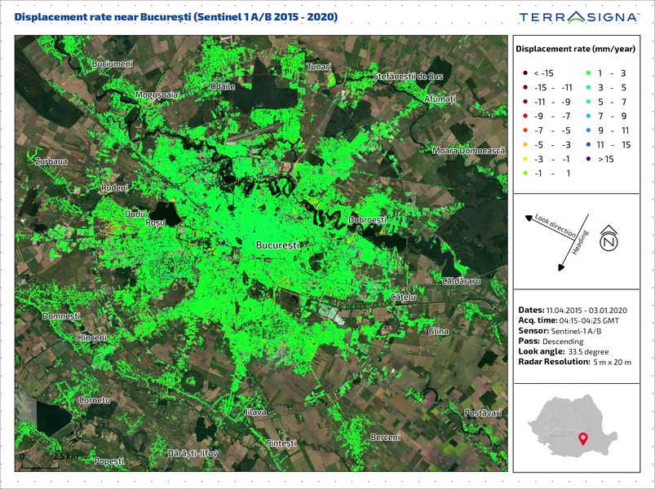Click the TerraSigna logo
This screenshot has width=655, height=489.
578,17
